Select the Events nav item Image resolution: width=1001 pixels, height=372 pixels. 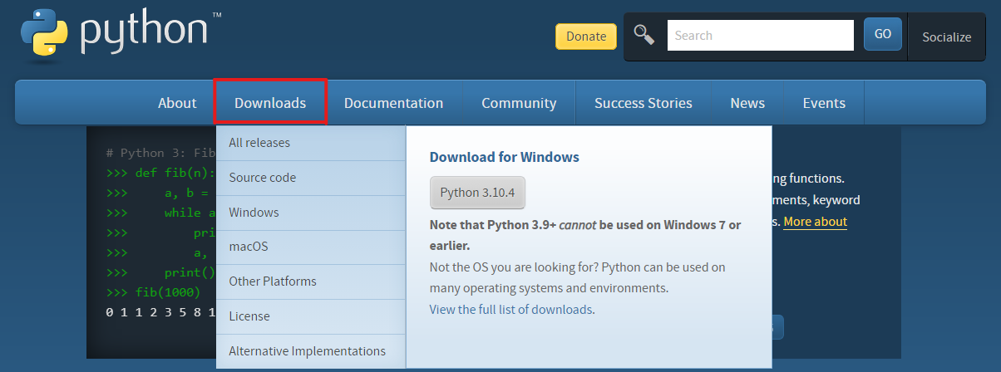coord(824,103)
